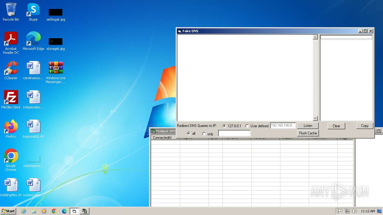Launch Skype from the desktop
The width and height of the screenshot is (383, 215).
pos(33,12)
